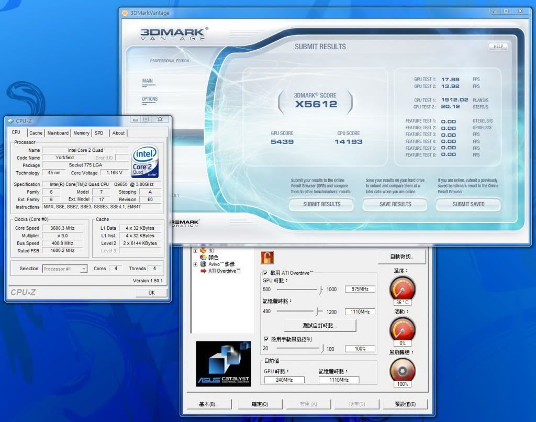Screen dimensions: 536x422
Task: Click the color (顏色) palette icon in Catalyst tree
Action: (x=203, y=257)
